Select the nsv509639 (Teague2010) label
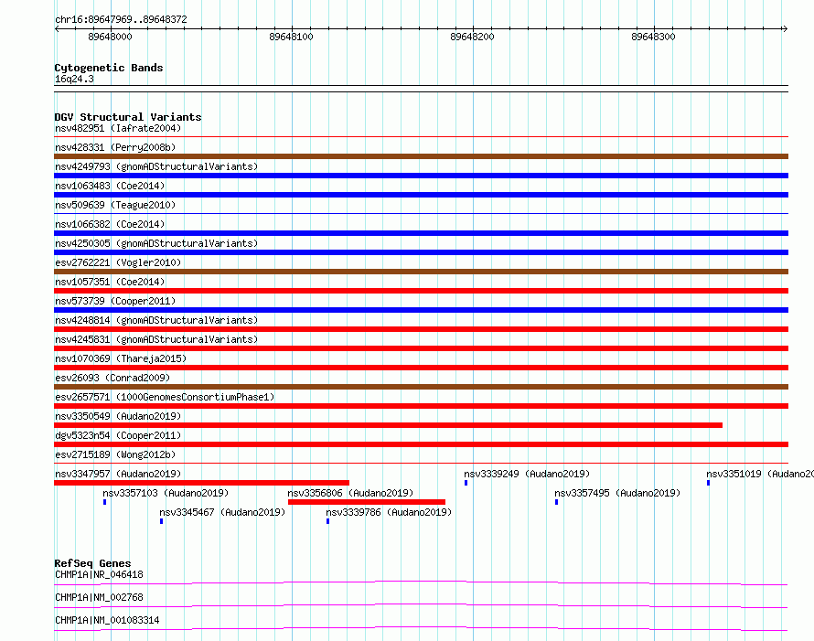The image size is (814, 641). 115,205
